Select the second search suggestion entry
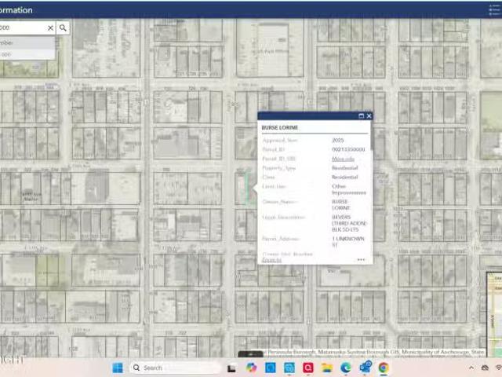 click(24, 54)
